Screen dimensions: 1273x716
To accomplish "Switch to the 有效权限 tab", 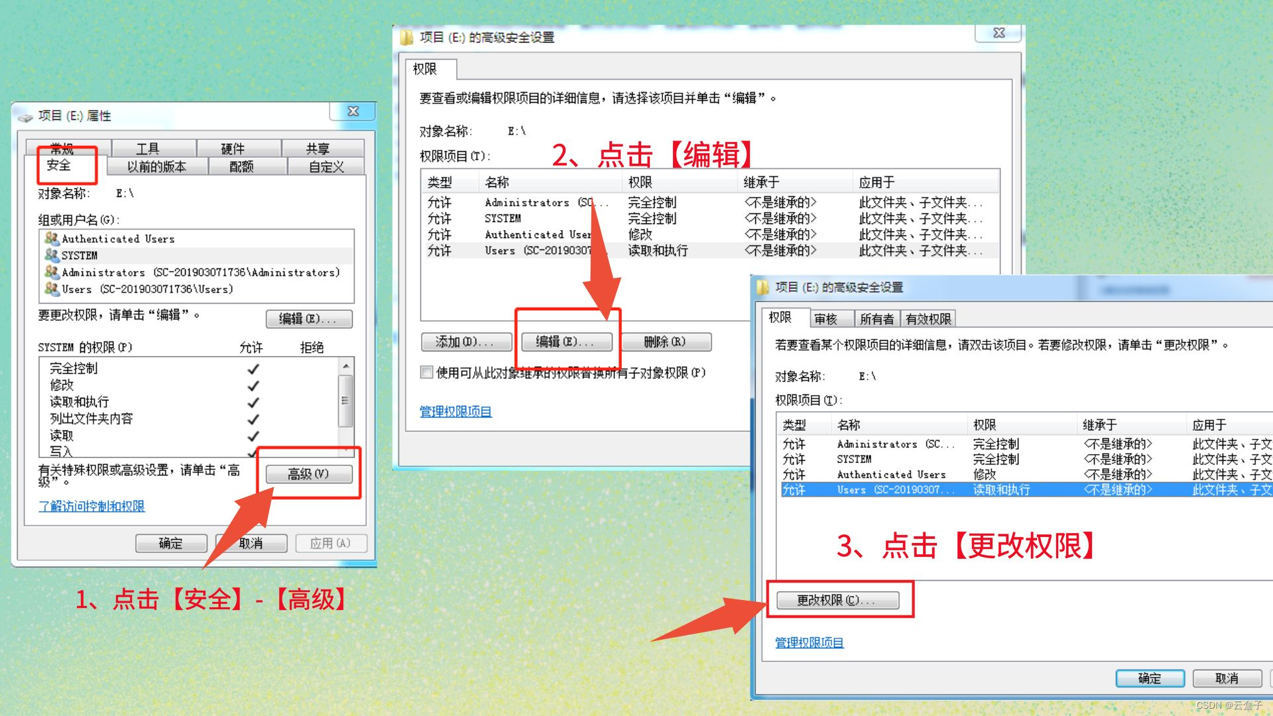I will point(928,319).
